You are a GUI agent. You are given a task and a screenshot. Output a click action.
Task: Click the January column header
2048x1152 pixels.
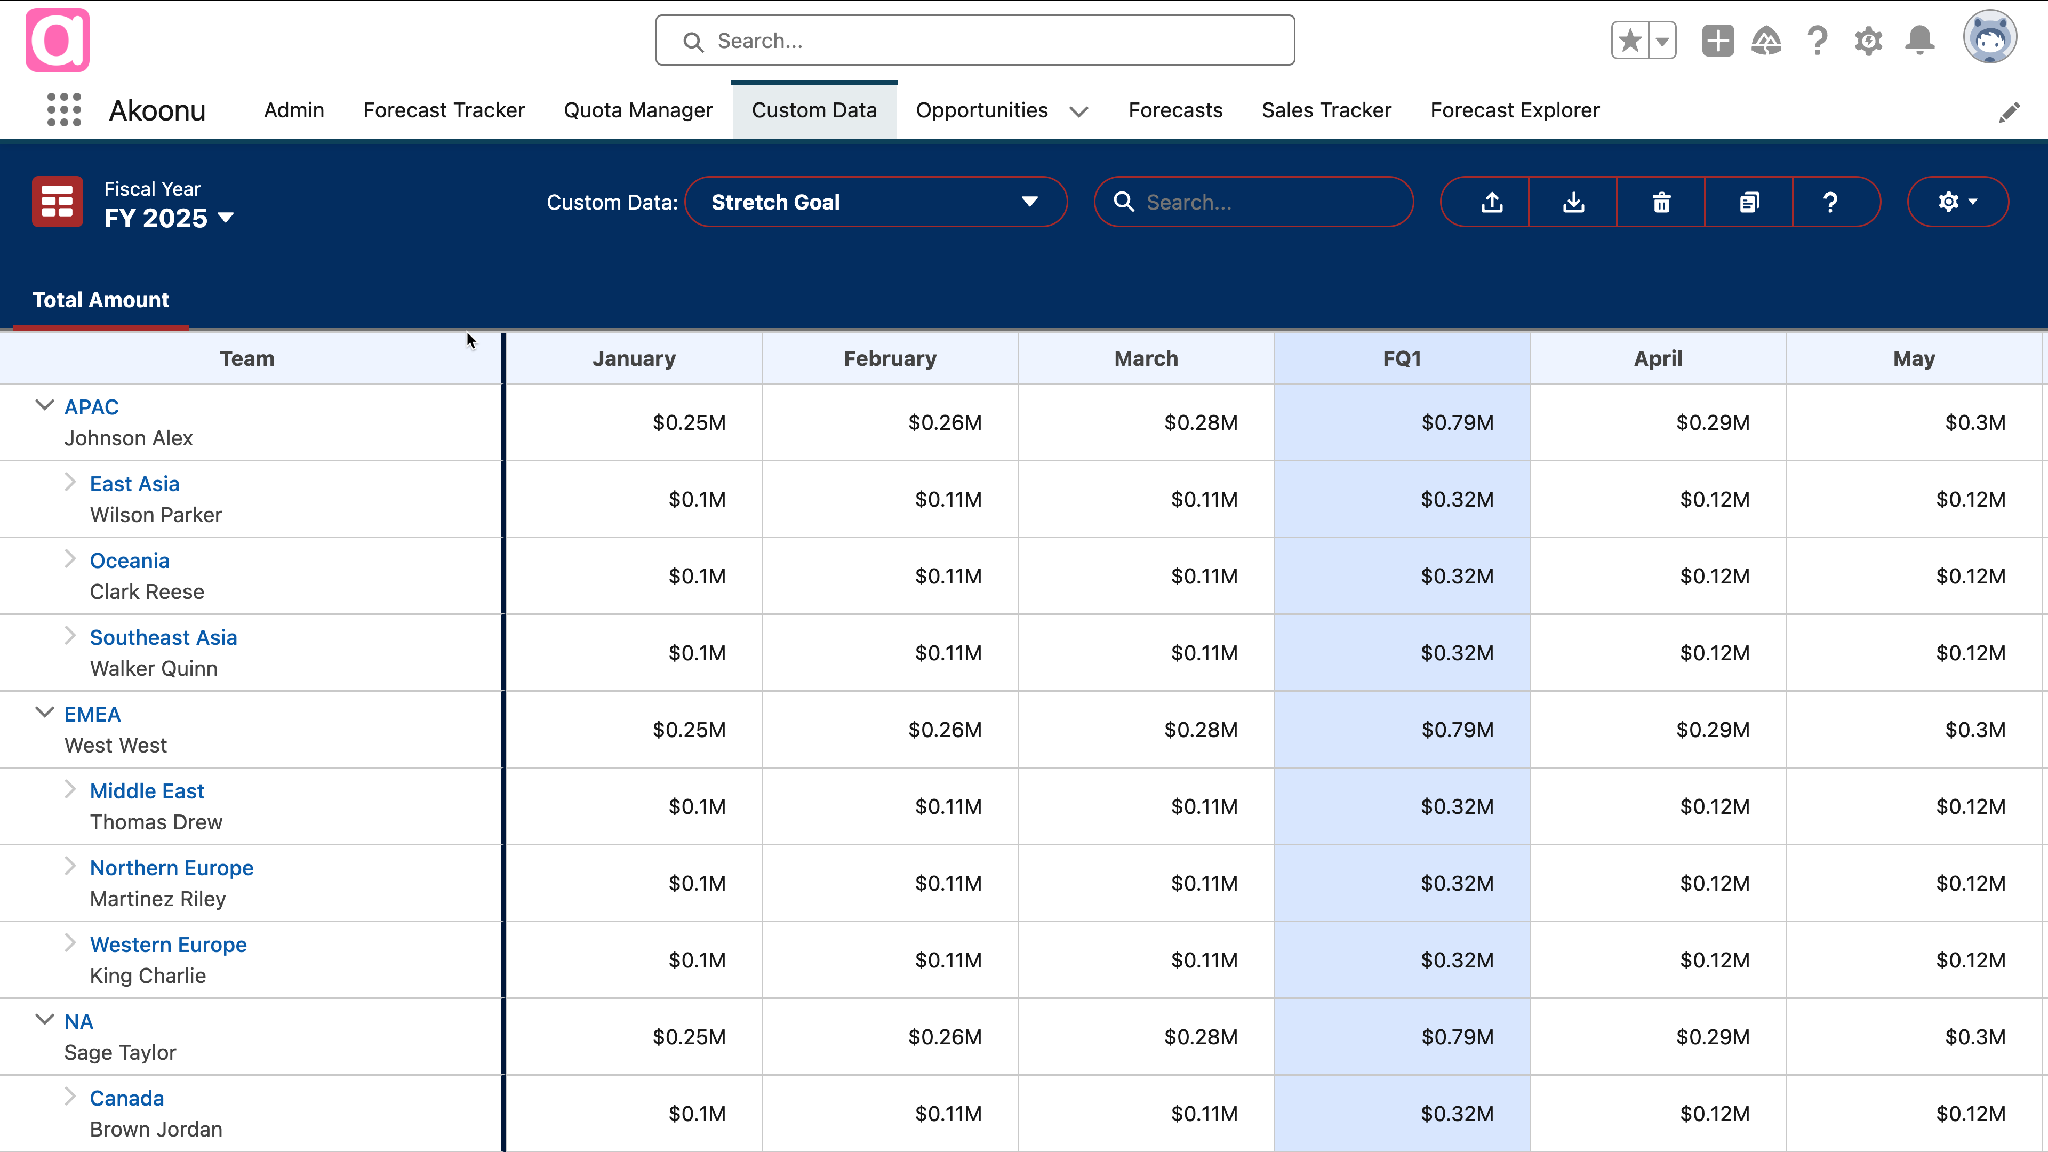[634, 358]
